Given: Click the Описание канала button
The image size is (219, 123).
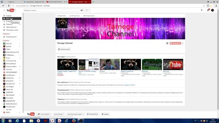Looking at the screenshot, I should [64, 49].
